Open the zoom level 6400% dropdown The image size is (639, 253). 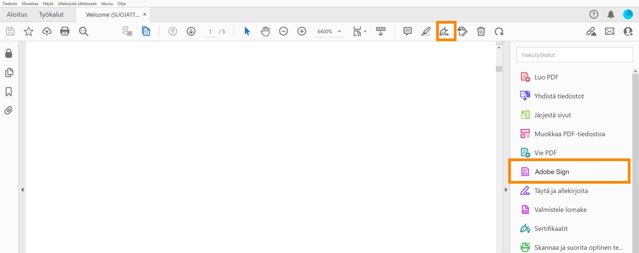(x=329, y=32)
